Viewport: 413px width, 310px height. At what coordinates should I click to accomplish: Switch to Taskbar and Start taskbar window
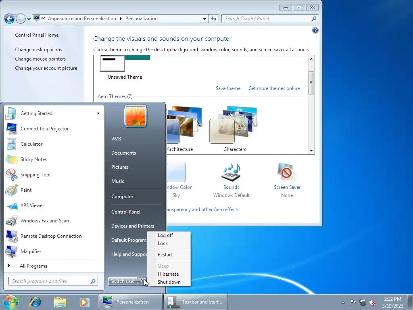click(196, 302)
